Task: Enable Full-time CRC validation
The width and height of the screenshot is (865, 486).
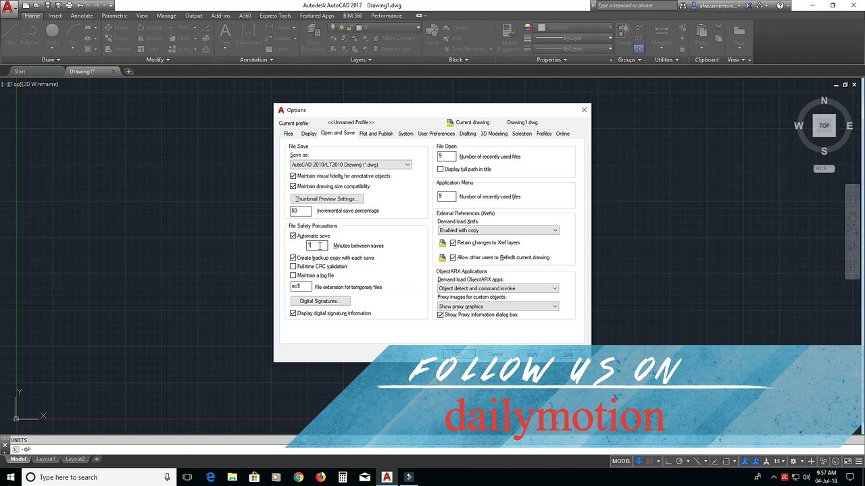Action: pos(293,267)
